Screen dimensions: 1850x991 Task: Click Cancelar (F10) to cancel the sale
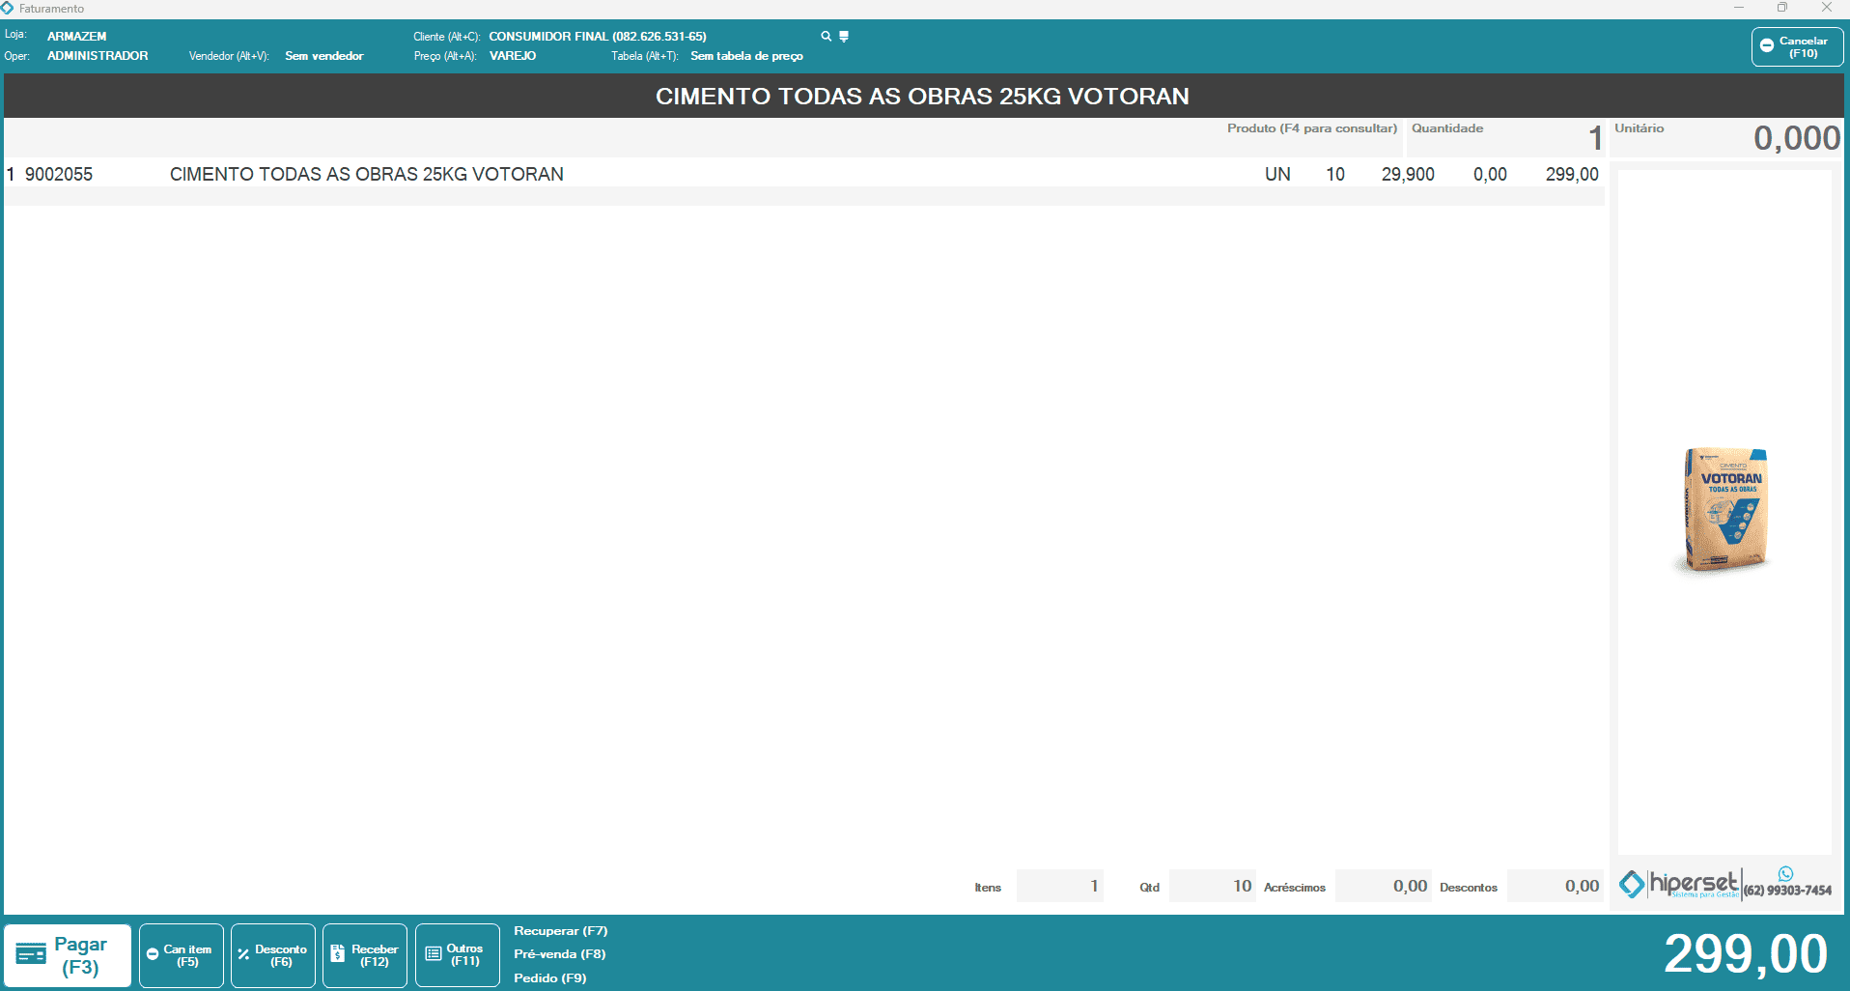pyautogui.click(x=1796, y=47)
